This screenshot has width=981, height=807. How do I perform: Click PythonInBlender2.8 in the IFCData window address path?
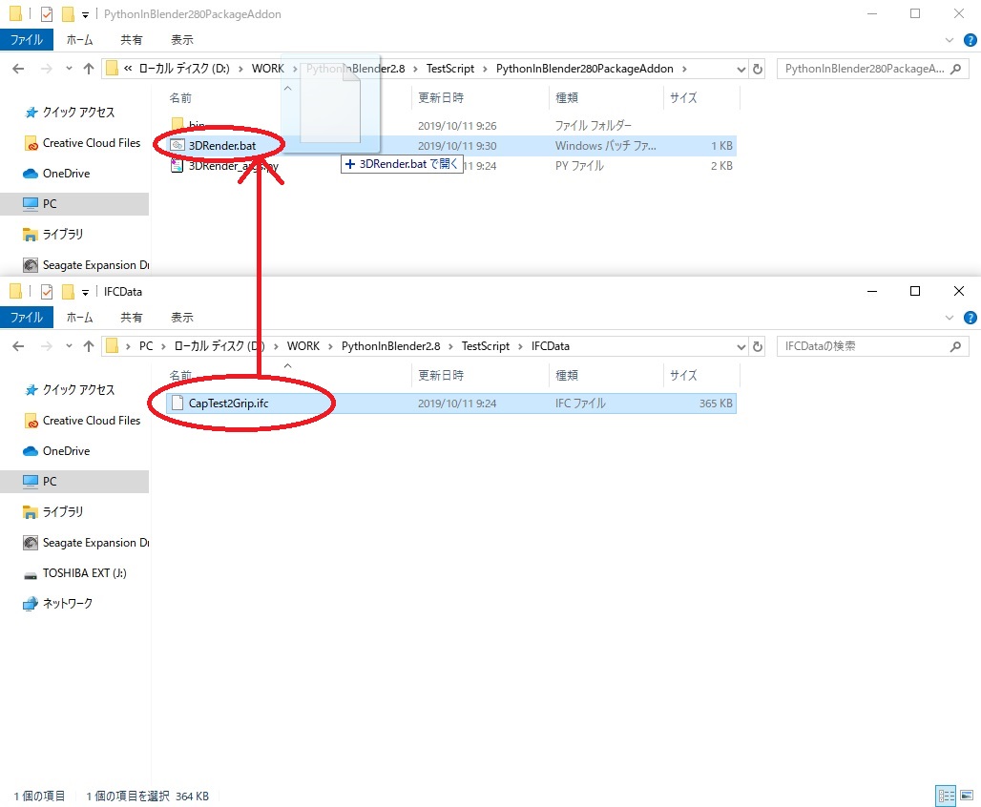pyautogui.click(x=391, y=346)
